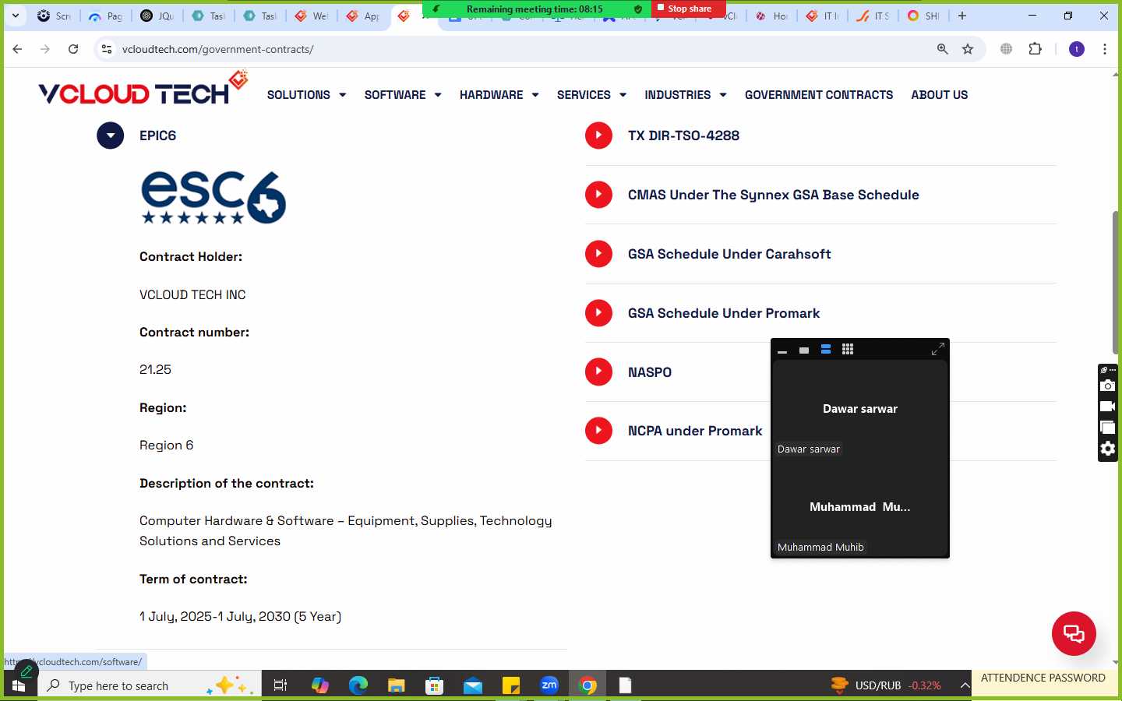The width and height of the screenshot is (1122, 701).
Task: Open the red live chat bubble
Action: [1074, 634]
